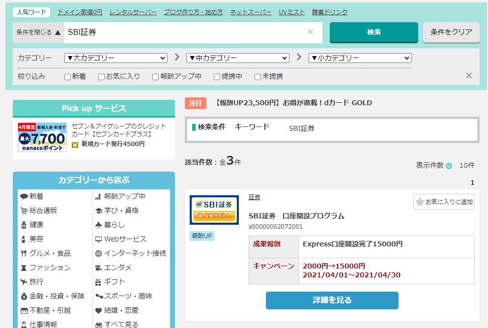Screen dimensions: 488x328
Task: Open the 旅行 airplane category
Action: click(32, 282)
